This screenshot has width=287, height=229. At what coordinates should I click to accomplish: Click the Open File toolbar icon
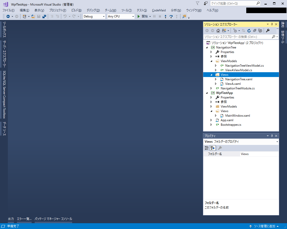[x=33, y=16]
